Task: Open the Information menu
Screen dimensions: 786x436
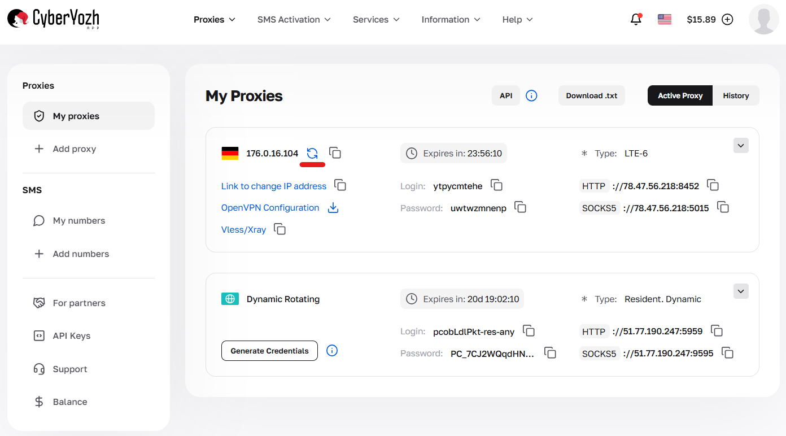Action: coord(450,19)
